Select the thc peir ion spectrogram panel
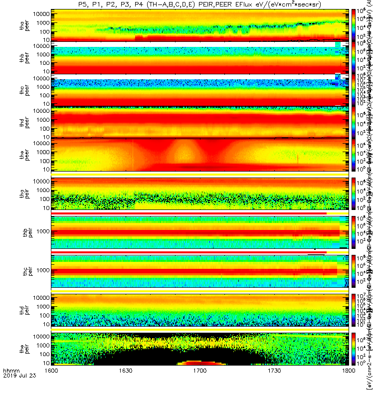The height and width of the screenshot is (399, 374). click(x=200, y=271)
